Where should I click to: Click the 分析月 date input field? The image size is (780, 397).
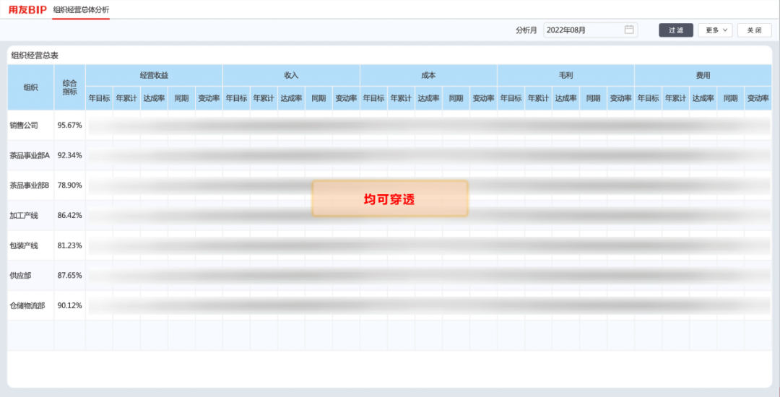pos(584,30)
